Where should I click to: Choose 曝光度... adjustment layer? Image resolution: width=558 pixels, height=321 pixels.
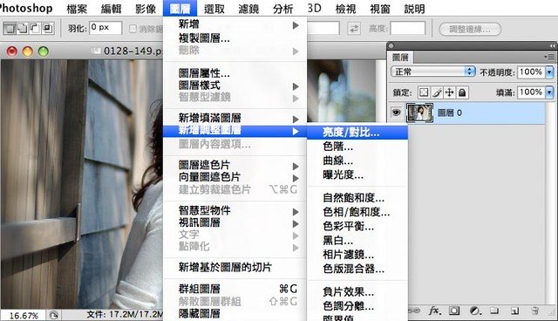click(357, 174)
